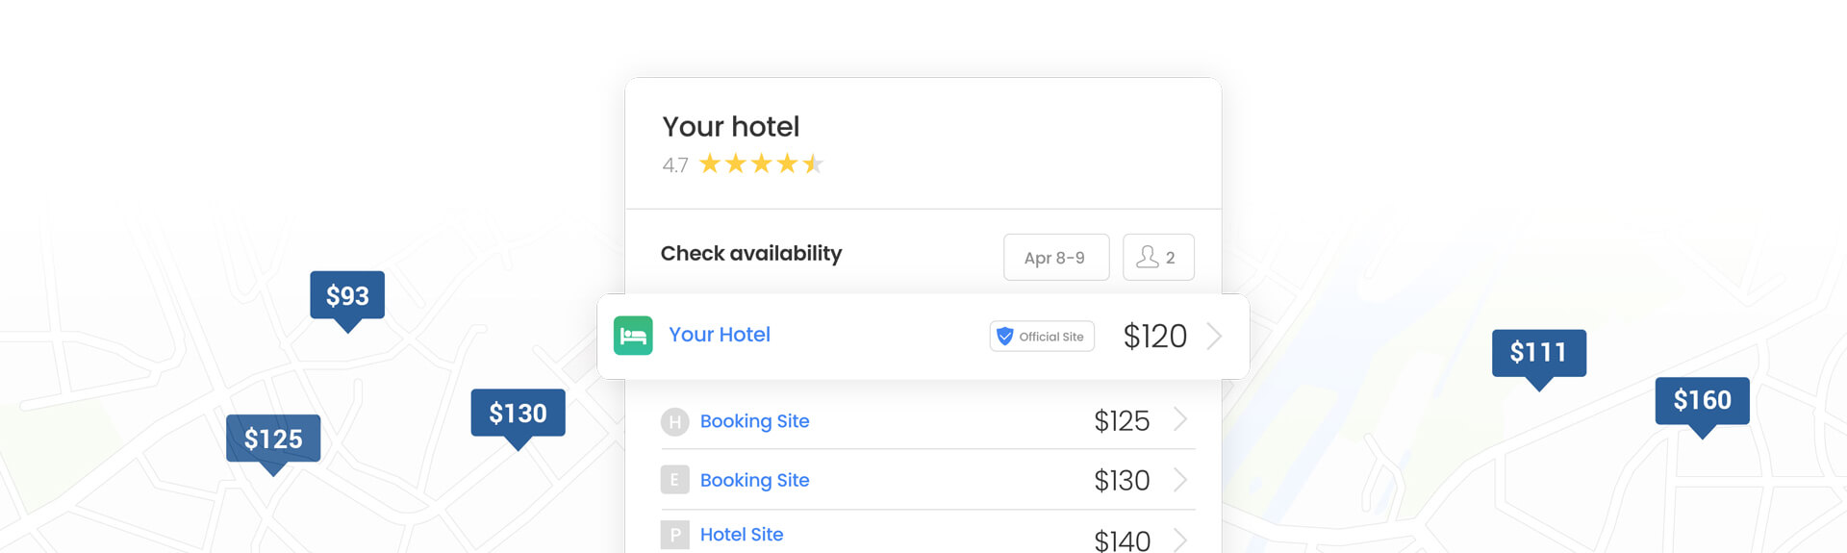Select the $111 map price marker
1847x553 pixels.
click(x=1538, y=353)
